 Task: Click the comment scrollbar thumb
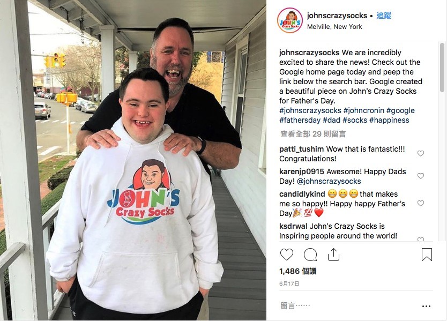(x=442, y=68)
